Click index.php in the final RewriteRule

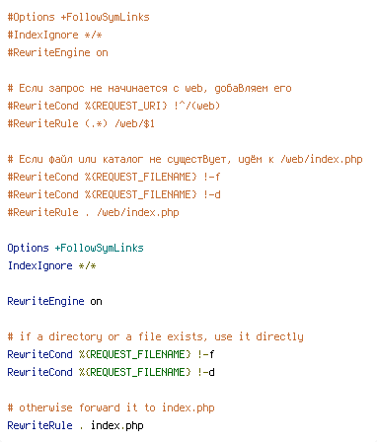click(117, 425)
